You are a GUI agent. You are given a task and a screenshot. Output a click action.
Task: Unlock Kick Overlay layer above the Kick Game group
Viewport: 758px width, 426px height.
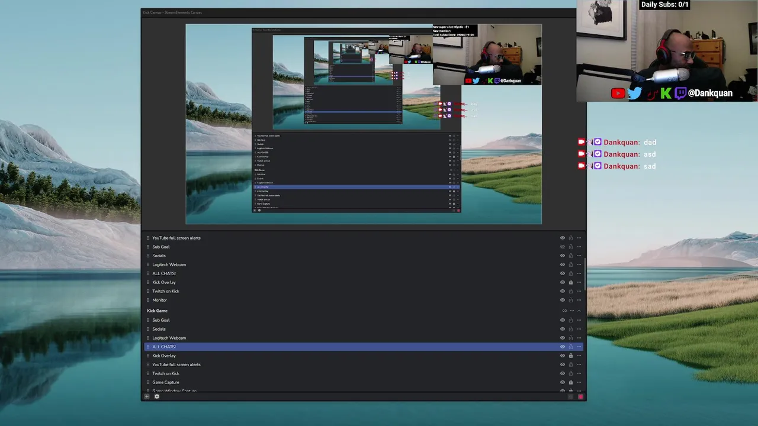571,282
